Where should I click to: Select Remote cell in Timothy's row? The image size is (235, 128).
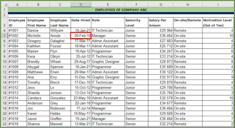click(x=188, y=82)
